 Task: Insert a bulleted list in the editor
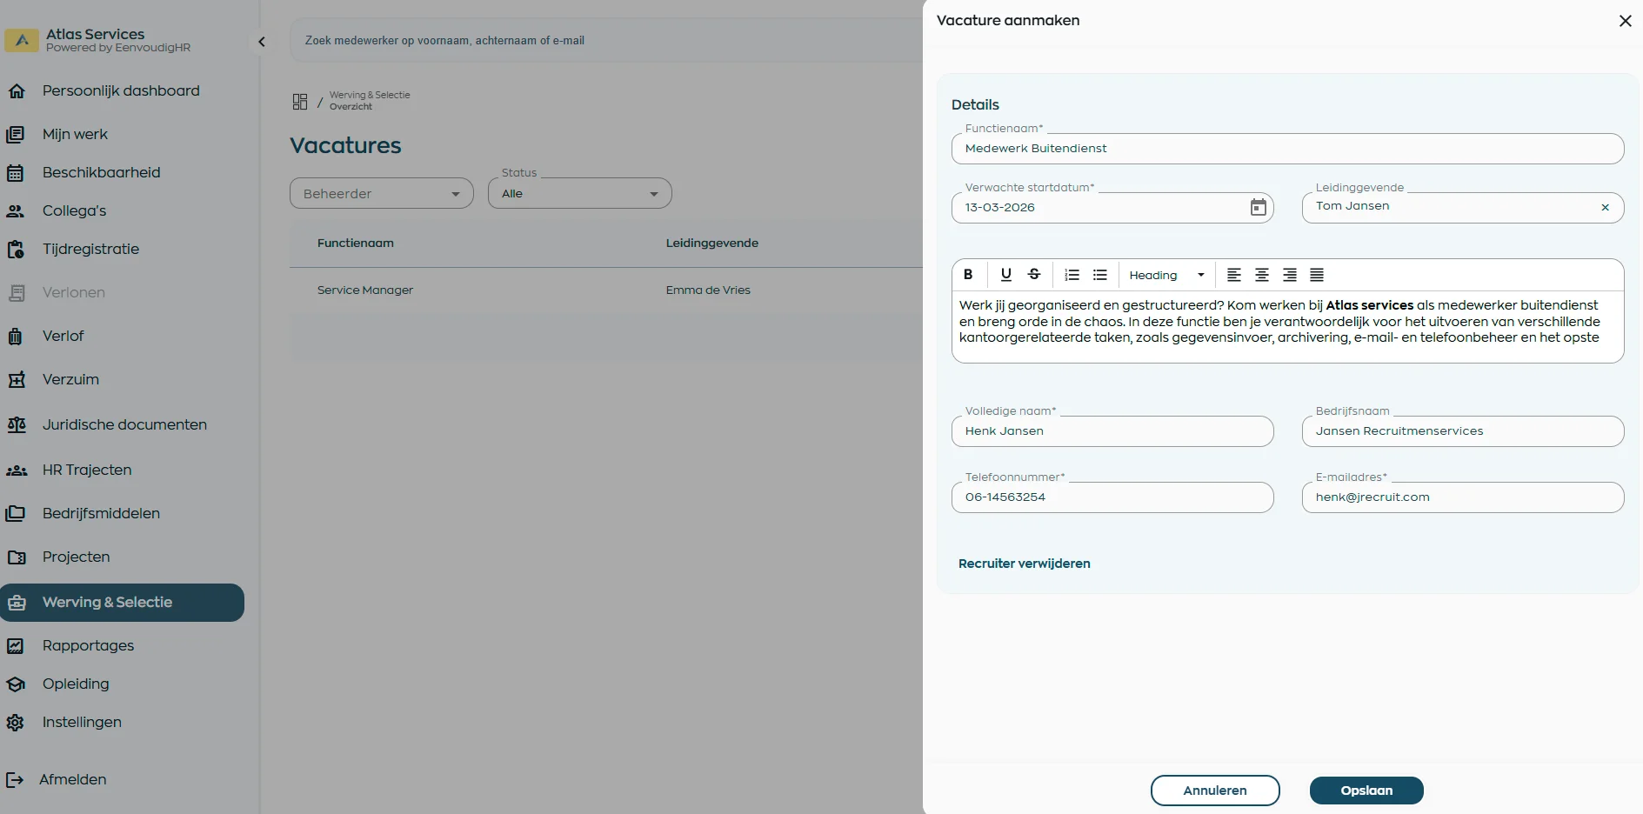[x=1099, y=275]
